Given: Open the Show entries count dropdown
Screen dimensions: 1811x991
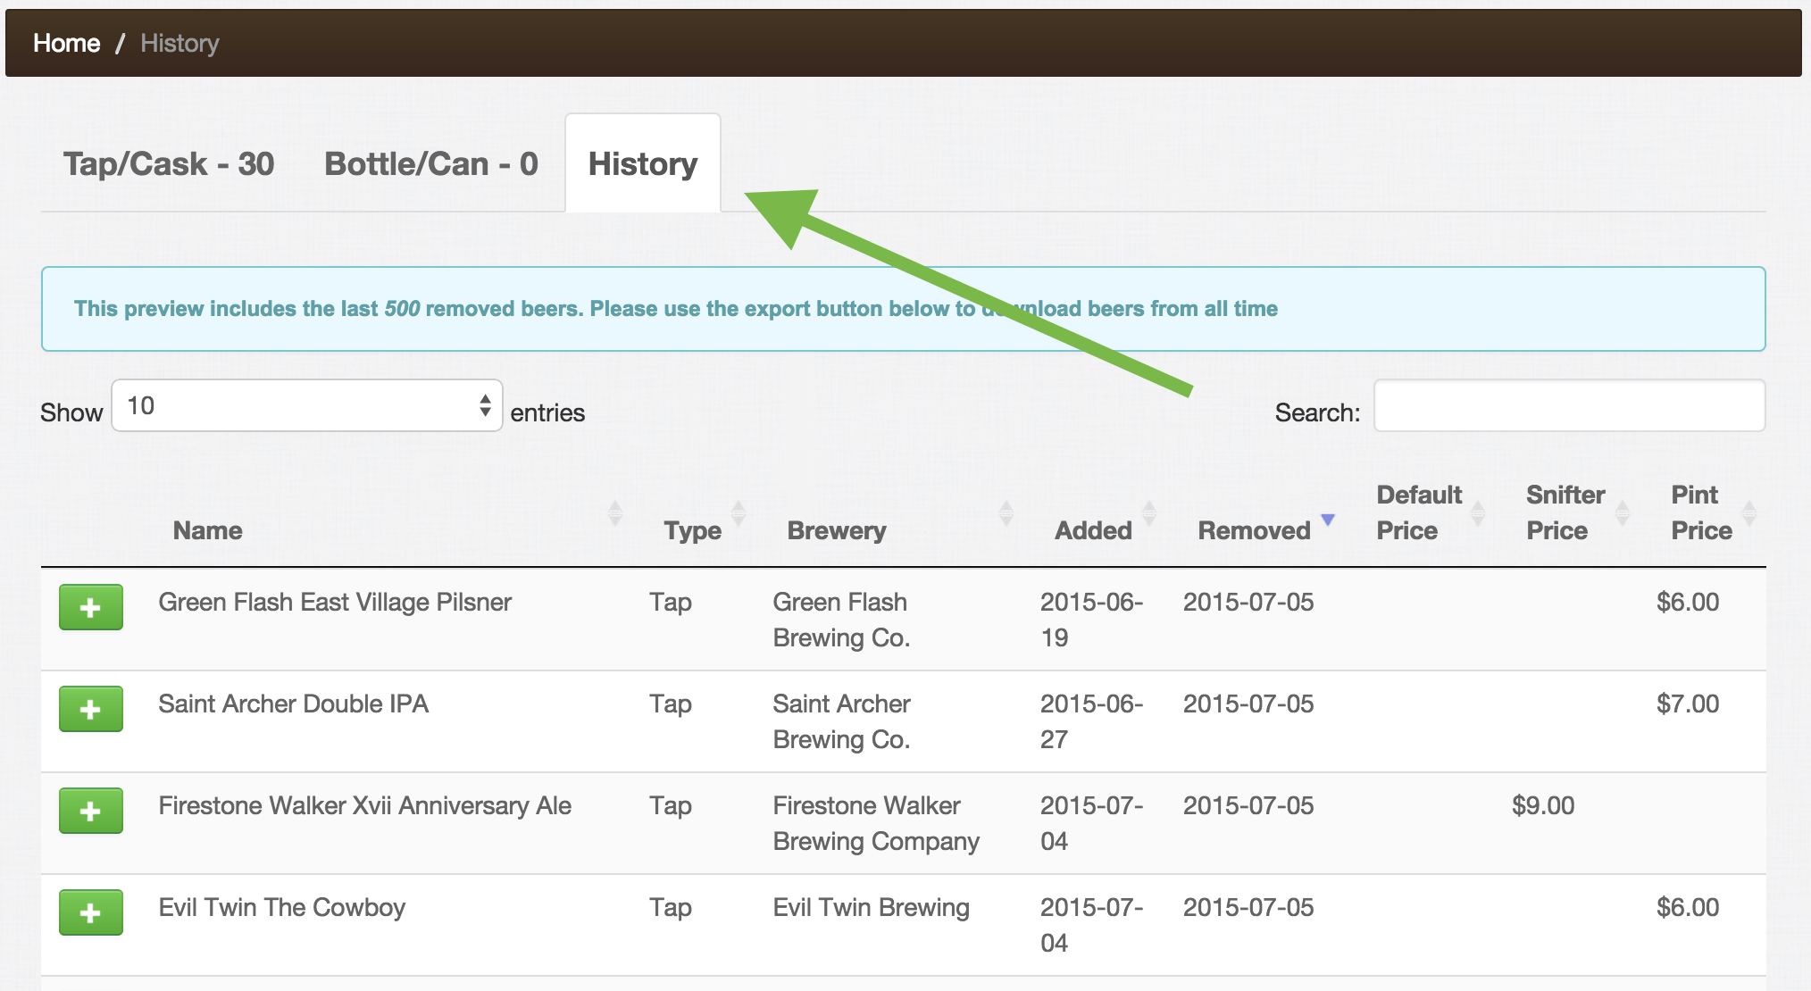Looking at the screenshot, I should click(307, 405).
